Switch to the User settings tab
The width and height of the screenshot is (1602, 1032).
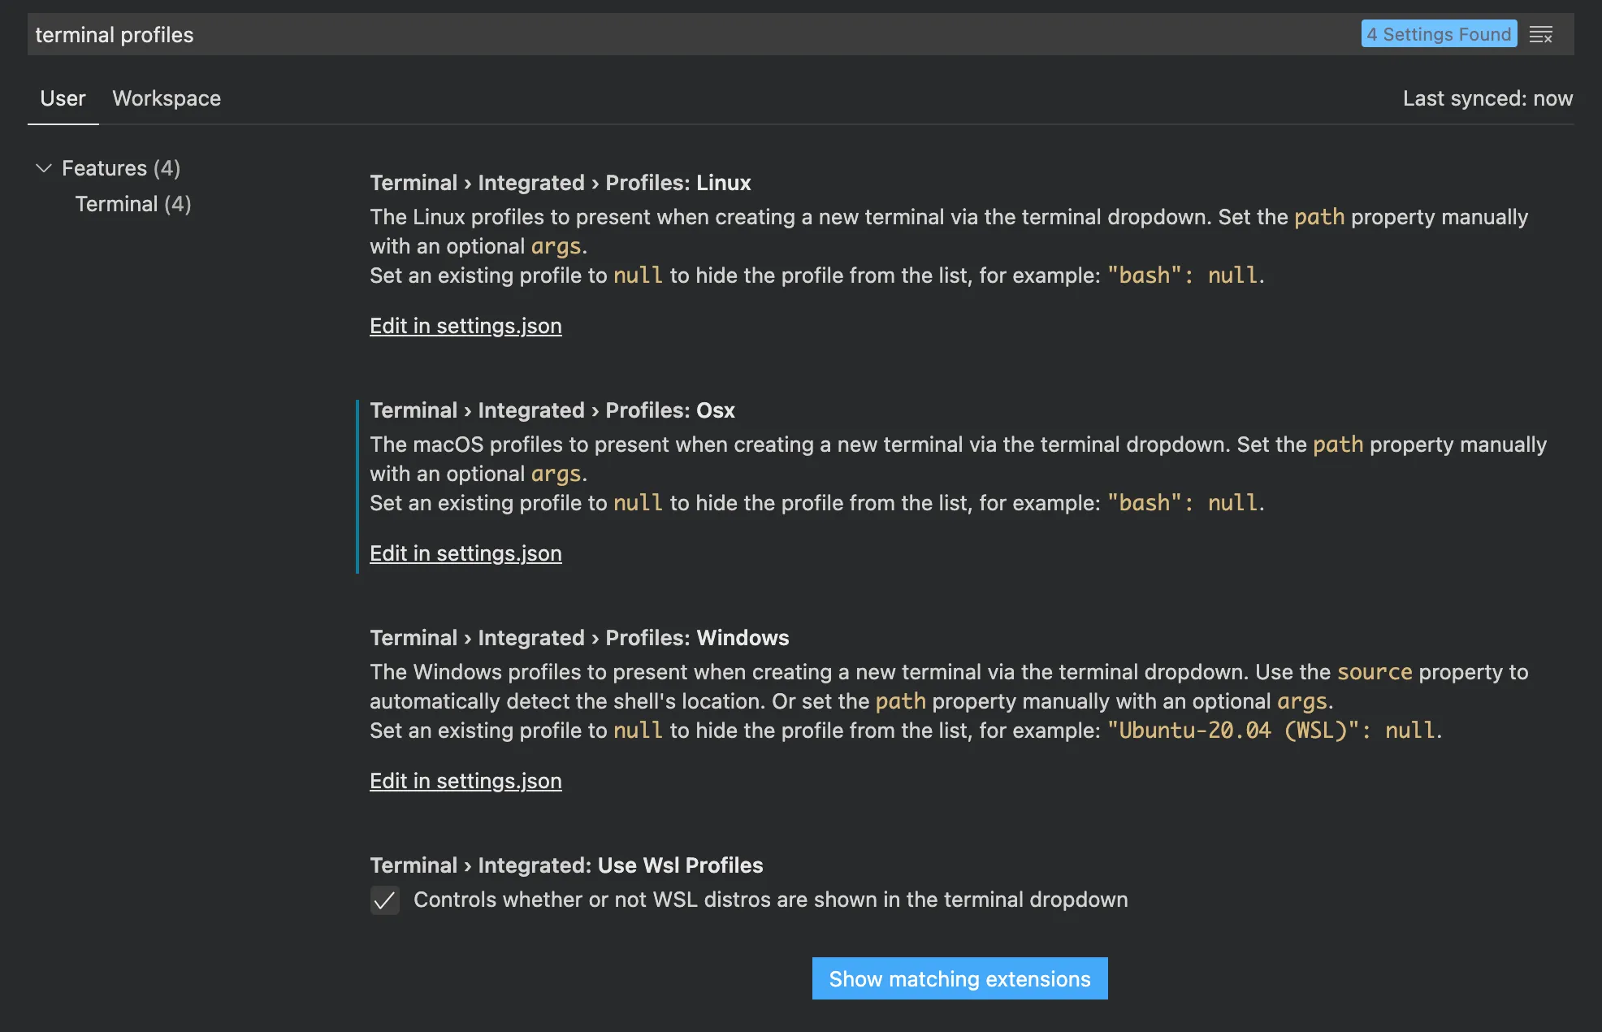click(63, 98)
